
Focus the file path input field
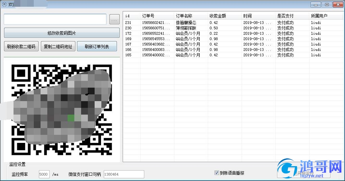[x=55, y=19]
